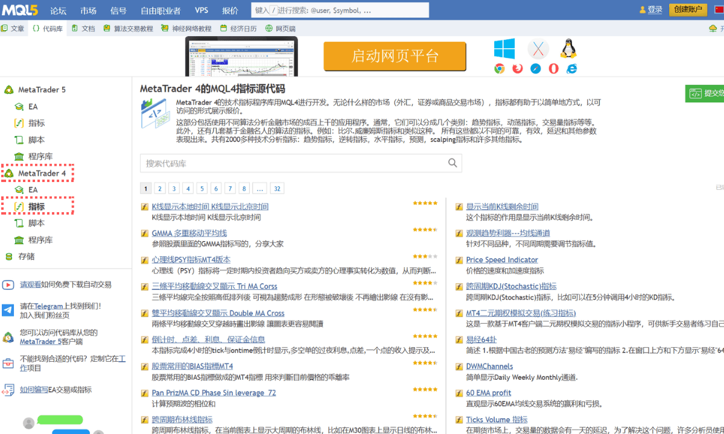Viewport: 724px width, 434px height.
Task: Click the 创建账户 button
Action: coord(688,10)
